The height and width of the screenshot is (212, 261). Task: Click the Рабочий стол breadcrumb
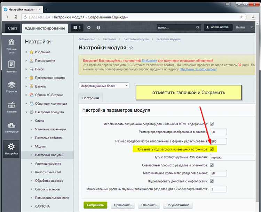point(87,39)
